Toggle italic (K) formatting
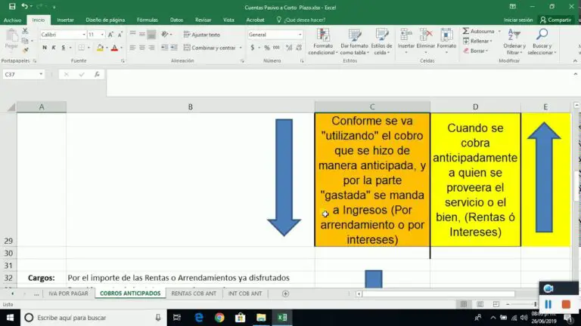The image size is (581, 326). click(x=54, y=48)
